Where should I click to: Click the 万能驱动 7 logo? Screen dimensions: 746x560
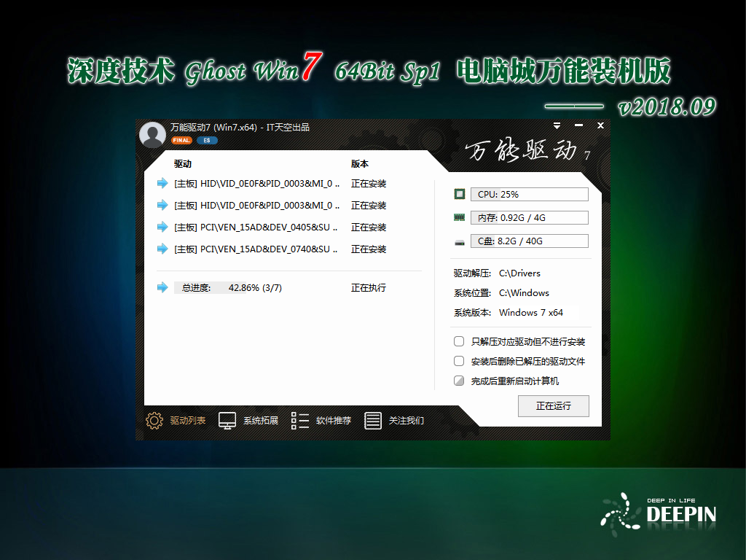point(527,150)
